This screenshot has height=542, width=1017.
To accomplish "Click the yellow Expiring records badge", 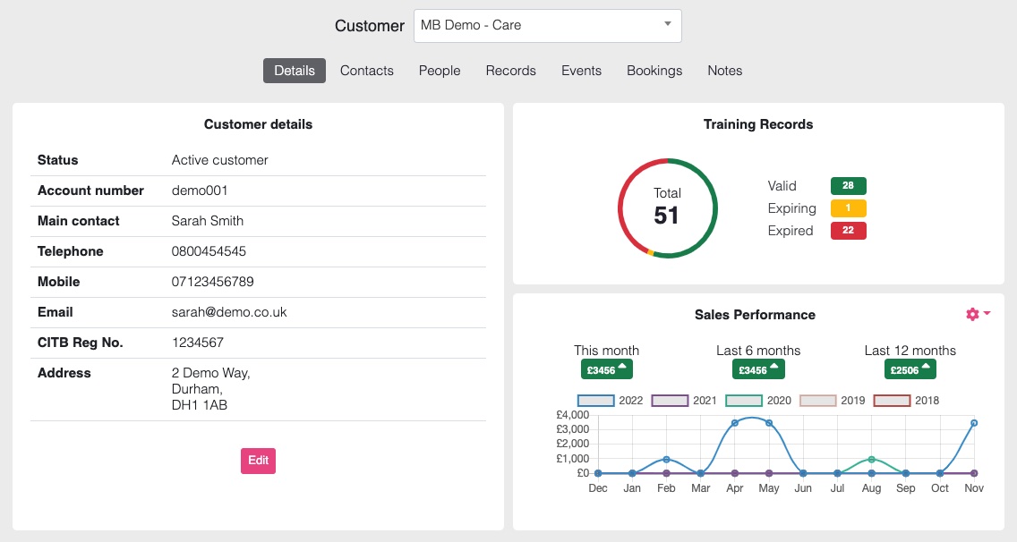I will (848, 207).
